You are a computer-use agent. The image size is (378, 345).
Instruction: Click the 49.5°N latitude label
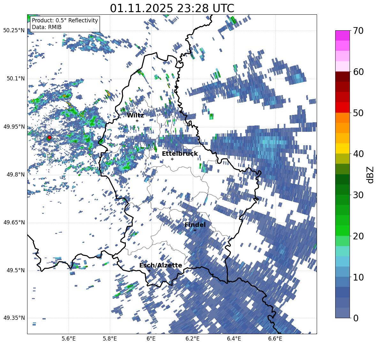click(x=16, y=270)
